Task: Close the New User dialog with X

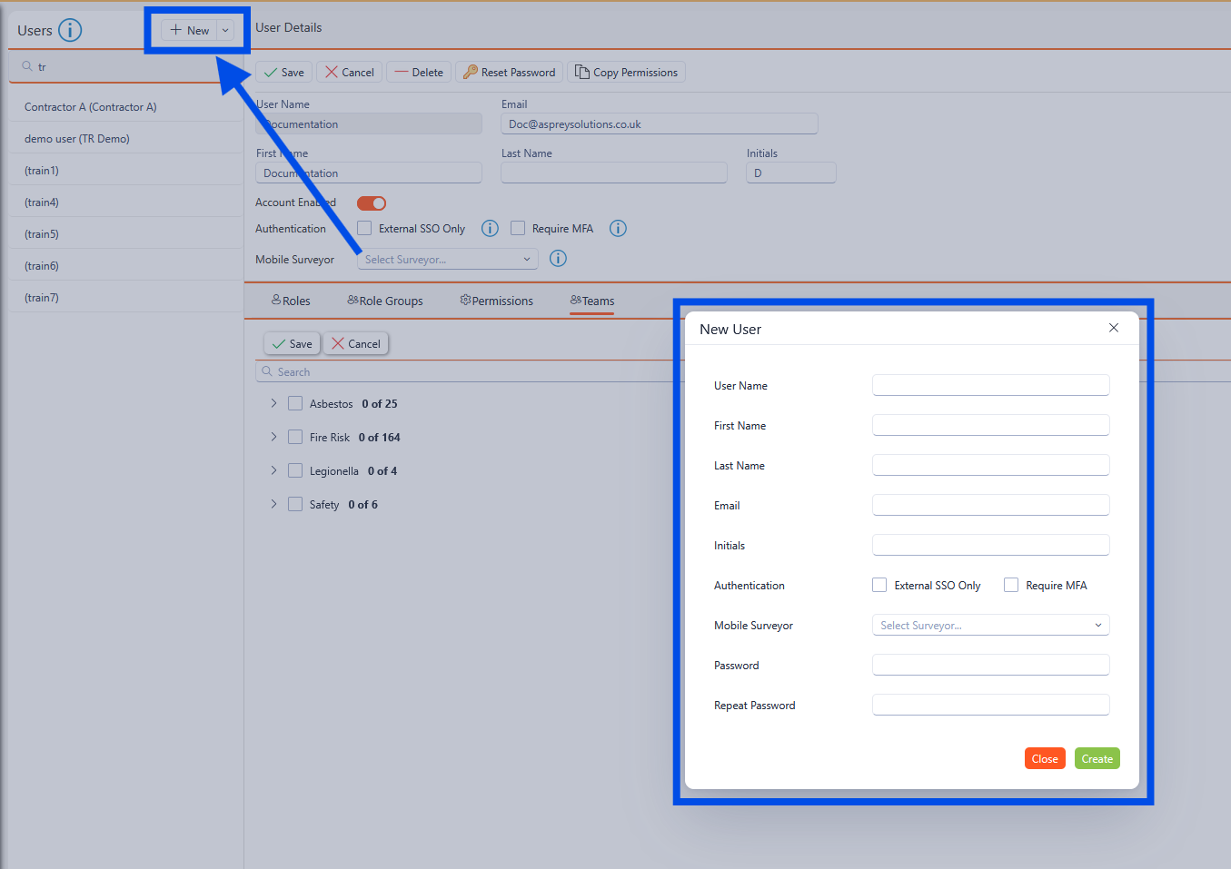Action: click(1113, 328)
